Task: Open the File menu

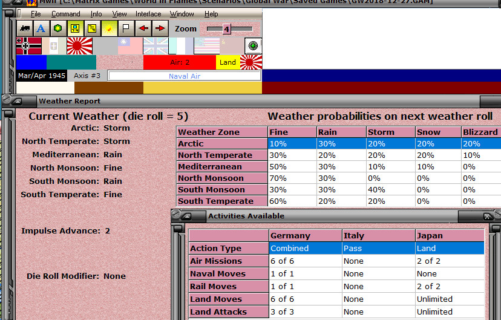Action: tap(36, 14)
